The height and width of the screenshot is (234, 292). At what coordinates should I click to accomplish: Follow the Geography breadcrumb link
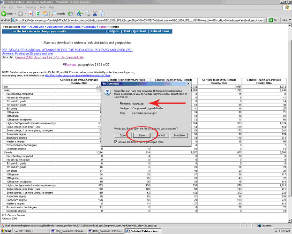[x=90, y=27]
